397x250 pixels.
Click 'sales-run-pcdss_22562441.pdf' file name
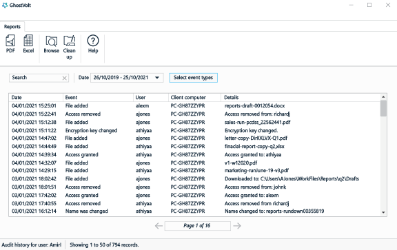click(x=257, y=123)
